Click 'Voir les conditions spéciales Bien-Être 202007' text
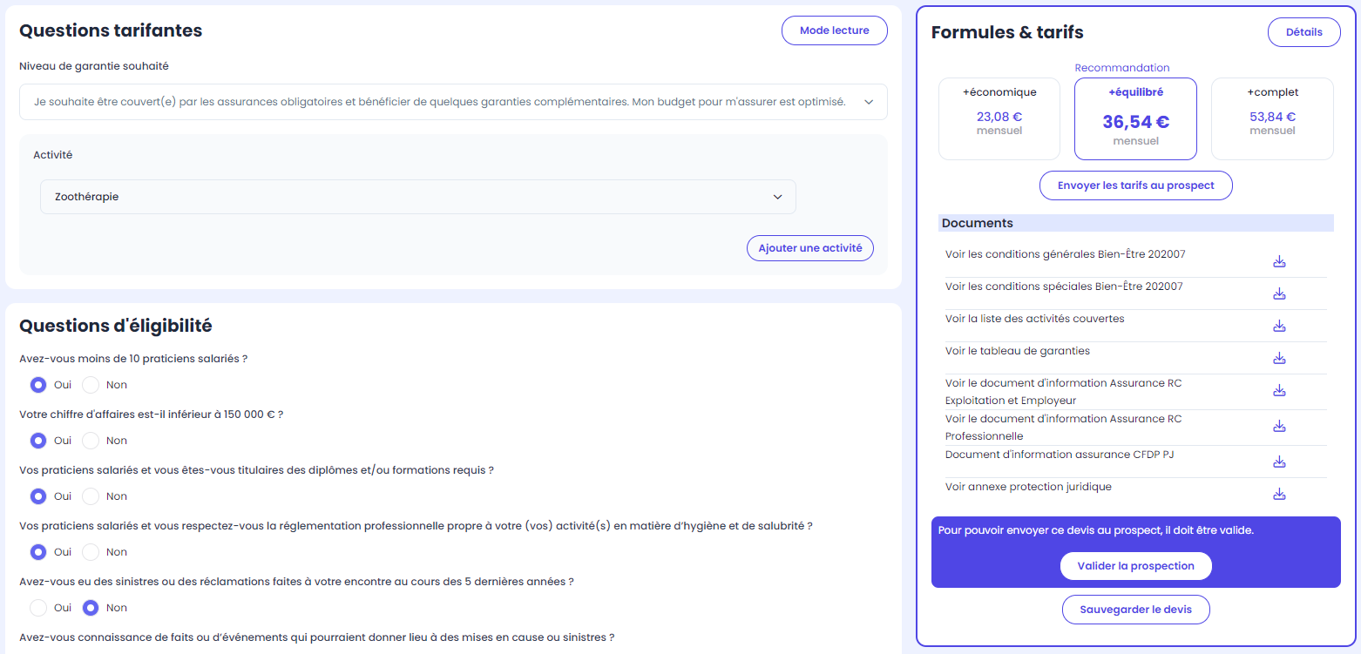This screenshot has height=654, width=1361. (1064, 287)
